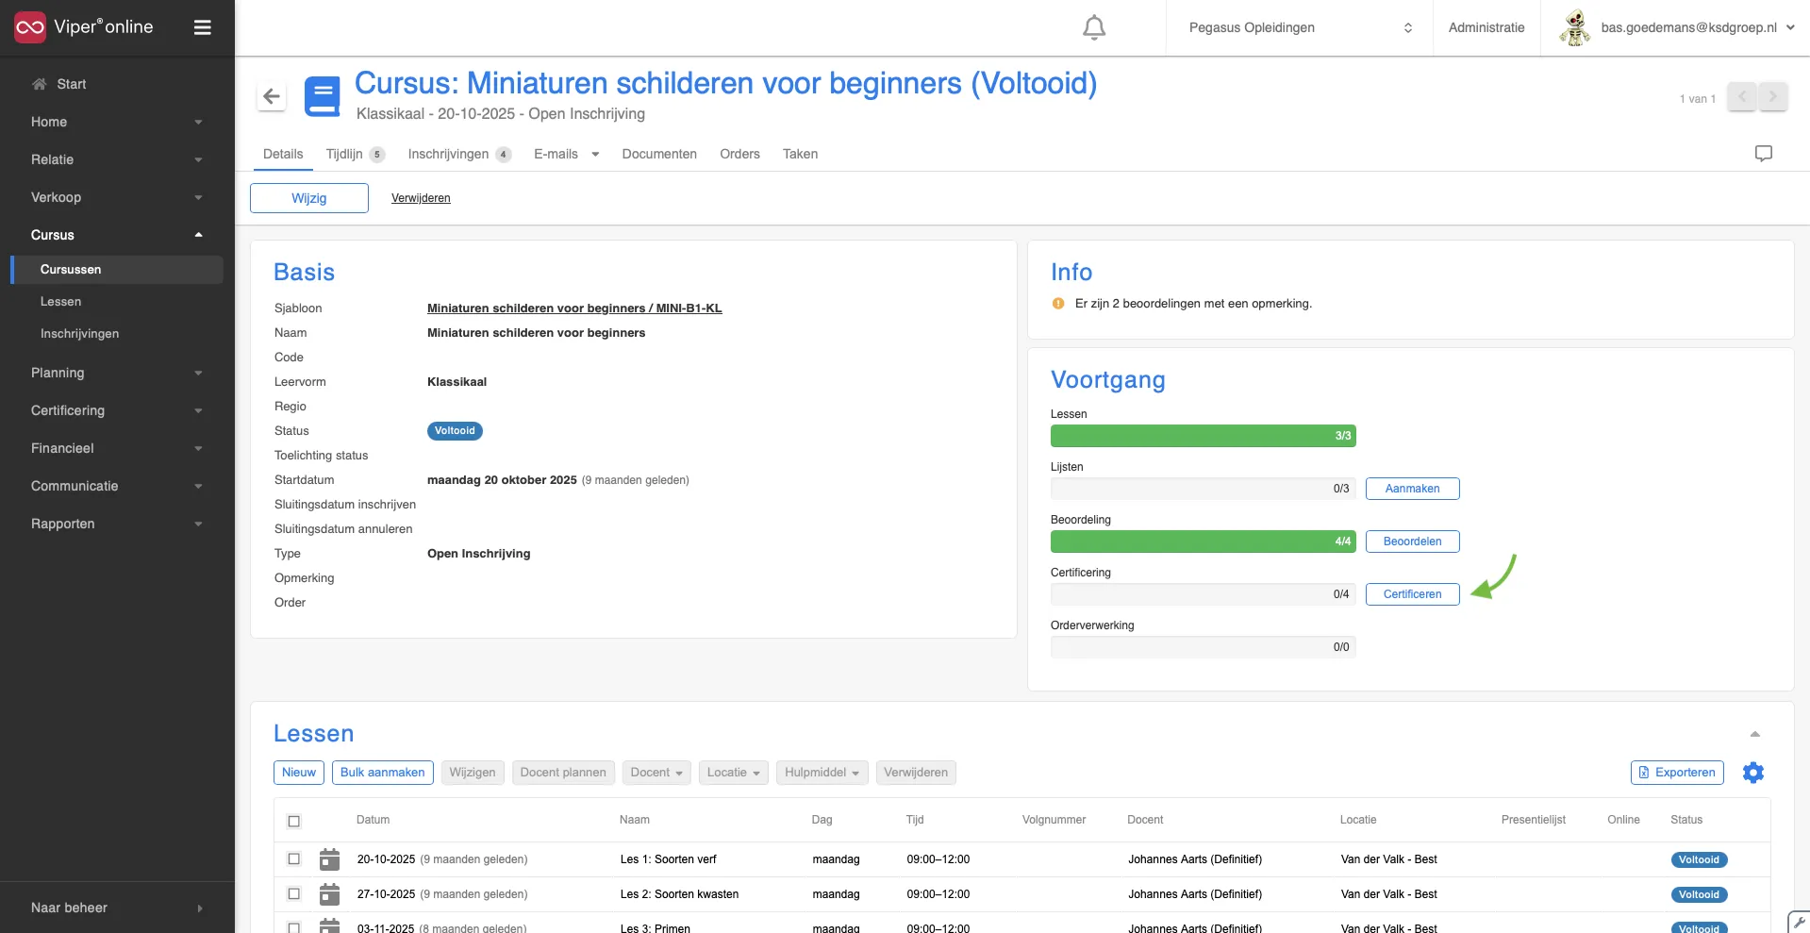This screenshot has width=1810, height=933.
Task: Switch to the Inschrijvingen tab
Action: click(x=459, y=154)
